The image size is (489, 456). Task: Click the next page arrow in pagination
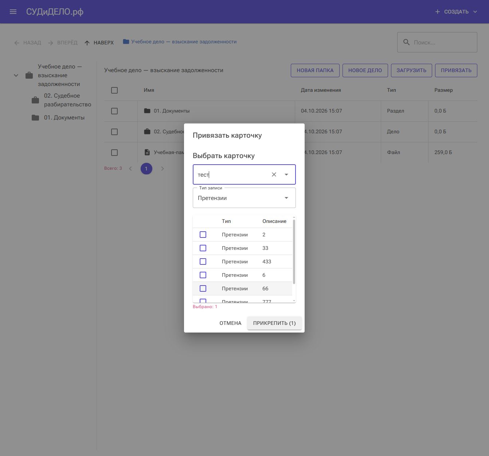pos(163,169)
